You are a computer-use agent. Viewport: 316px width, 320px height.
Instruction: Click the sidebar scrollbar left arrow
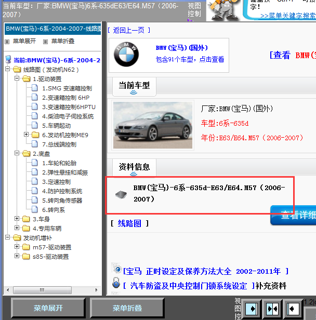(8, 290)
